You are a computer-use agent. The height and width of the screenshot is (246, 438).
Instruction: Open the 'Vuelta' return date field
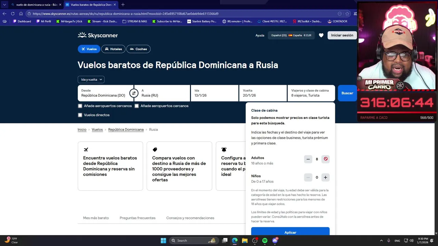[x=263, y=93]
